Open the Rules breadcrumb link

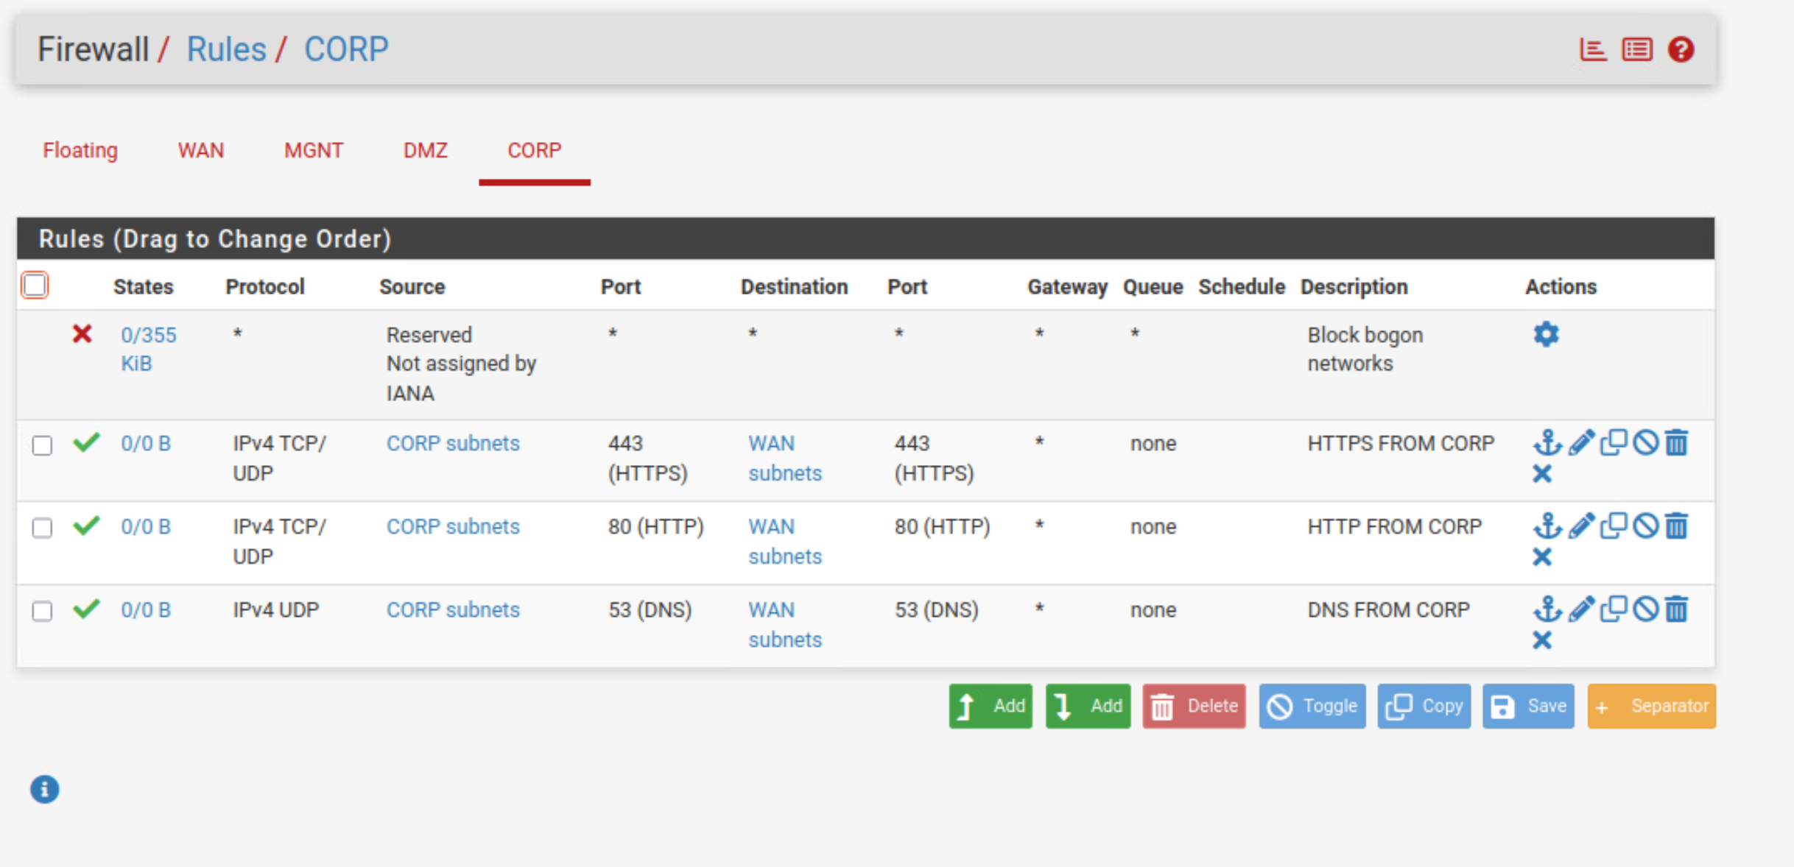(226, 49)
